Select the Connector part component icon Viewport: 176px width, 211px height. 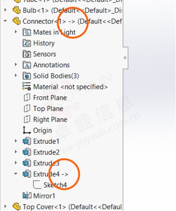point(17,21)
